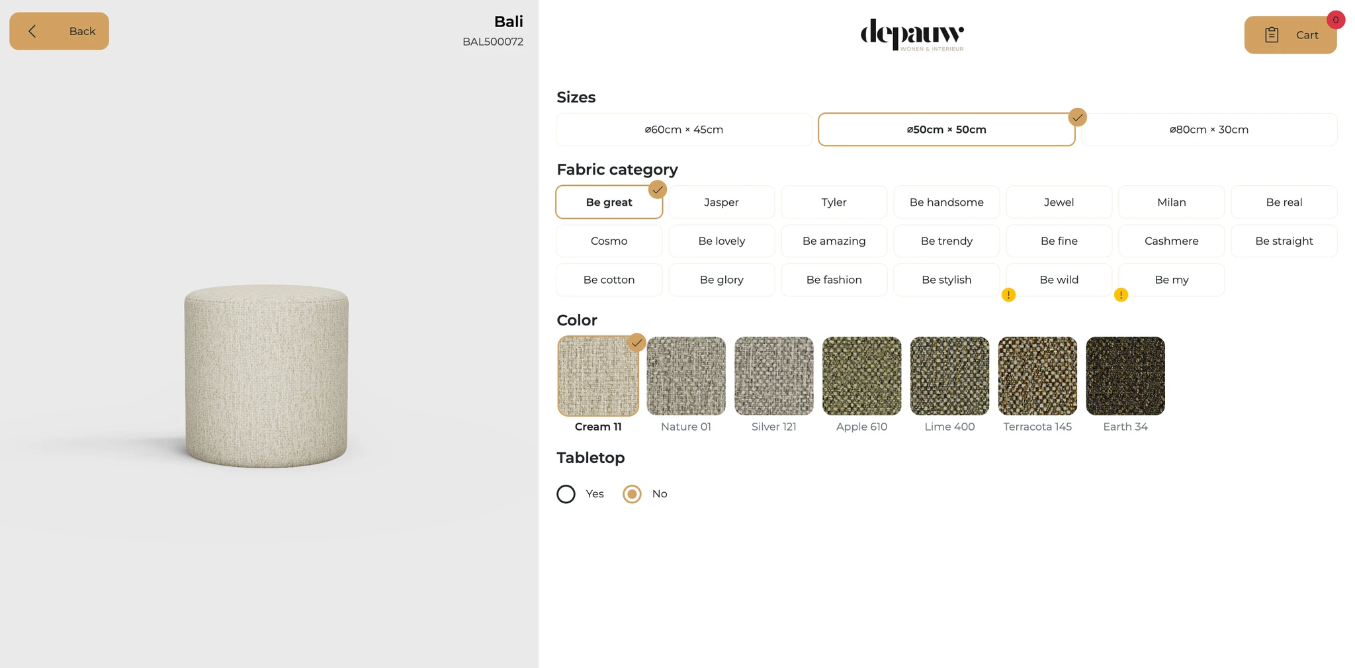Click the back arrow chevron icon
This screenshot has height=668, width=1355.
coord(32,31)
